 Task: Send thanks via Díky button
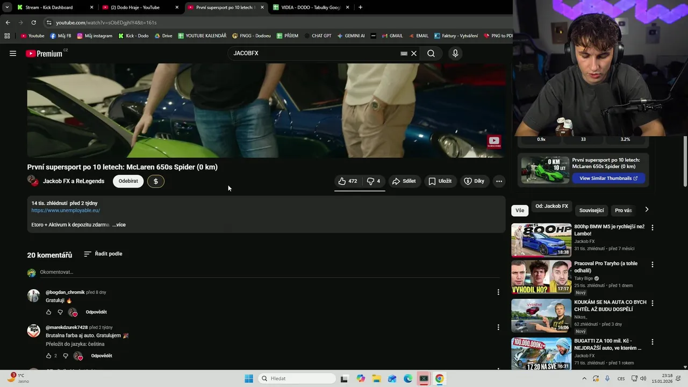(x=474, y=181)
